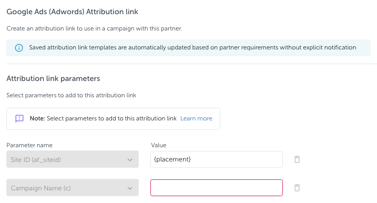Open the Learn more link
The image size is (377, 203).
click(196, 118)
